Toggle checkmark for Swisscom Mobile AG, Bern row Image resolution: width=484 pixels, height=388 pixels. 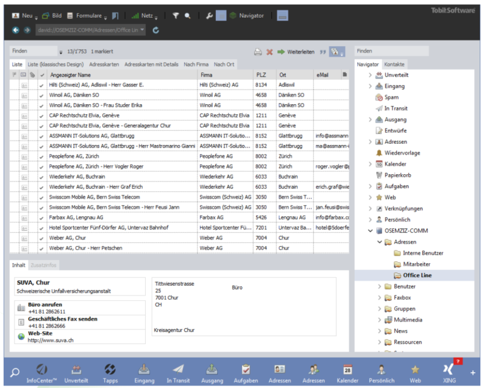click(x=42, y=197)
